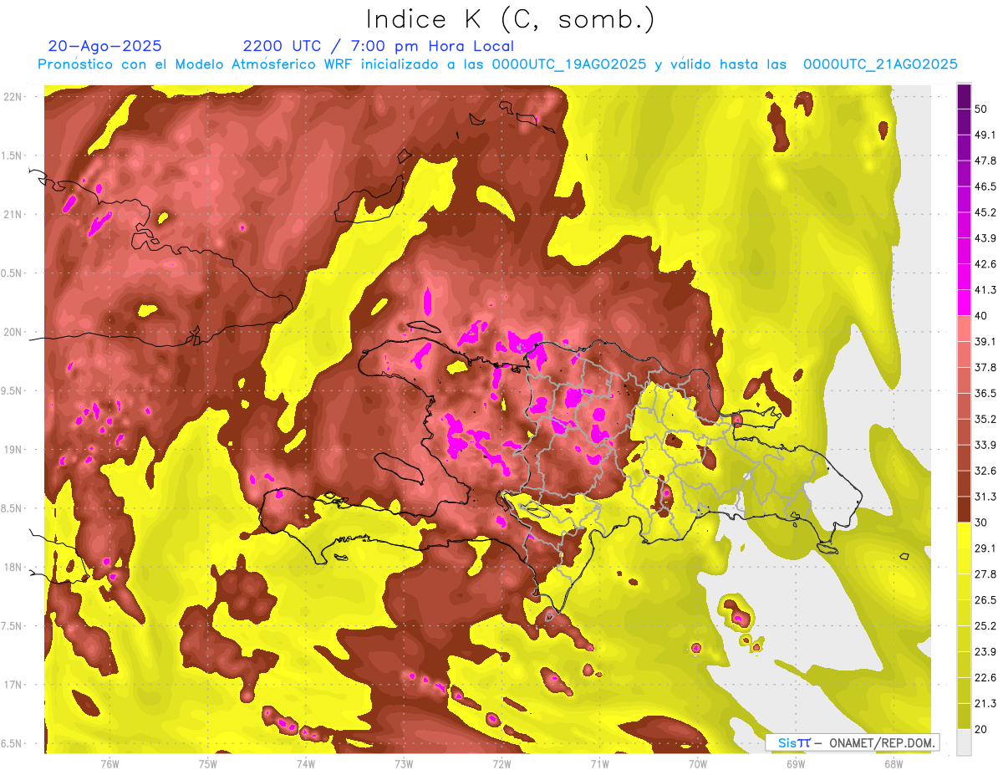The height and width of the screenshot is (775, 1003).
Task: Click the '74W' longitude label
Action: (x=305, y=763)
